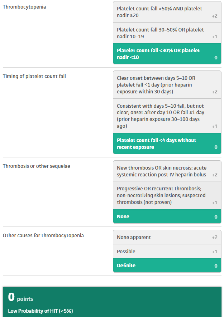Choose None apparent for other causes
This screenshot has width=224, height=317.
167,237
